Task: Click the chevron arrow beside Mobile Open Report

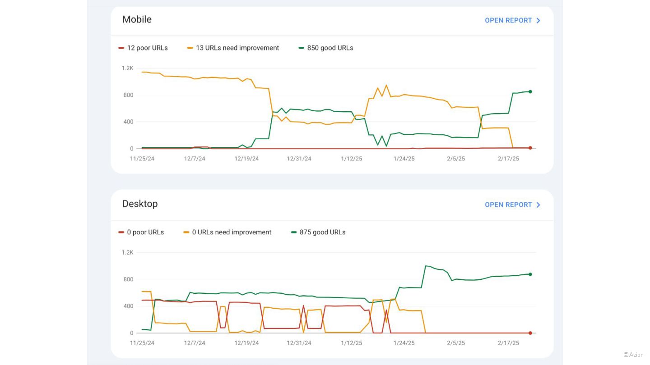Action: pos(538,20)
